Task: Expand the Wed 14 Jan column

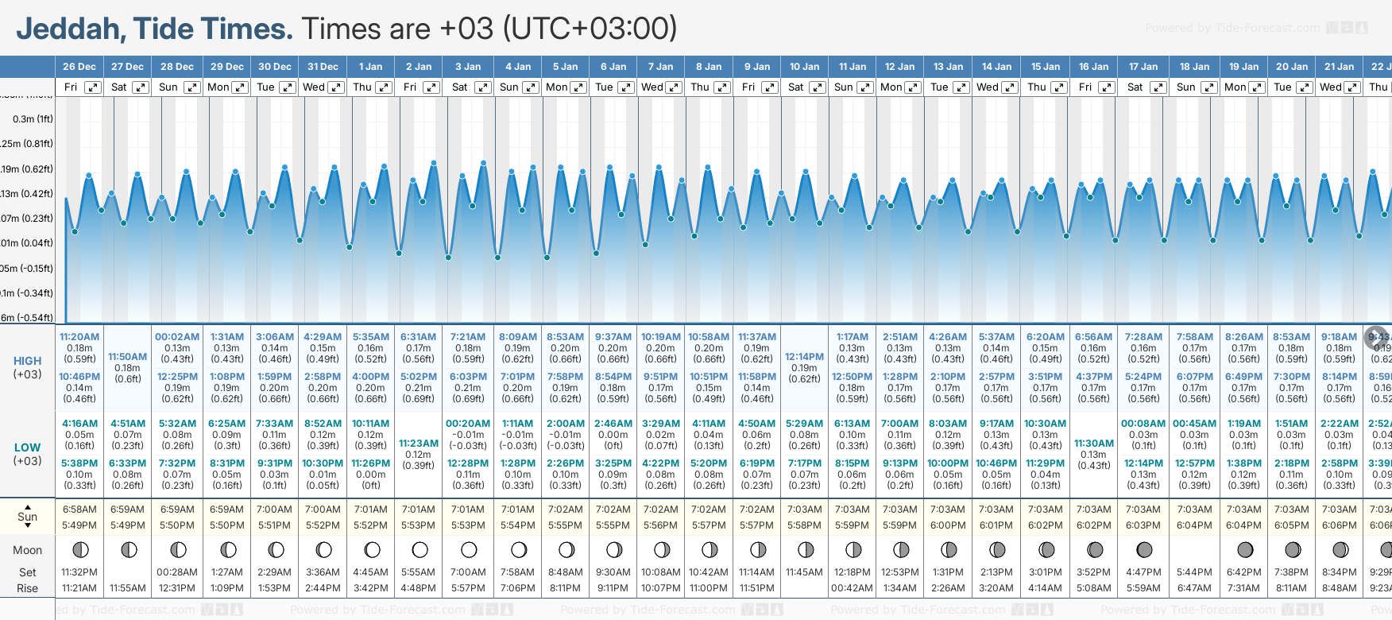Action: point(1011,87)
